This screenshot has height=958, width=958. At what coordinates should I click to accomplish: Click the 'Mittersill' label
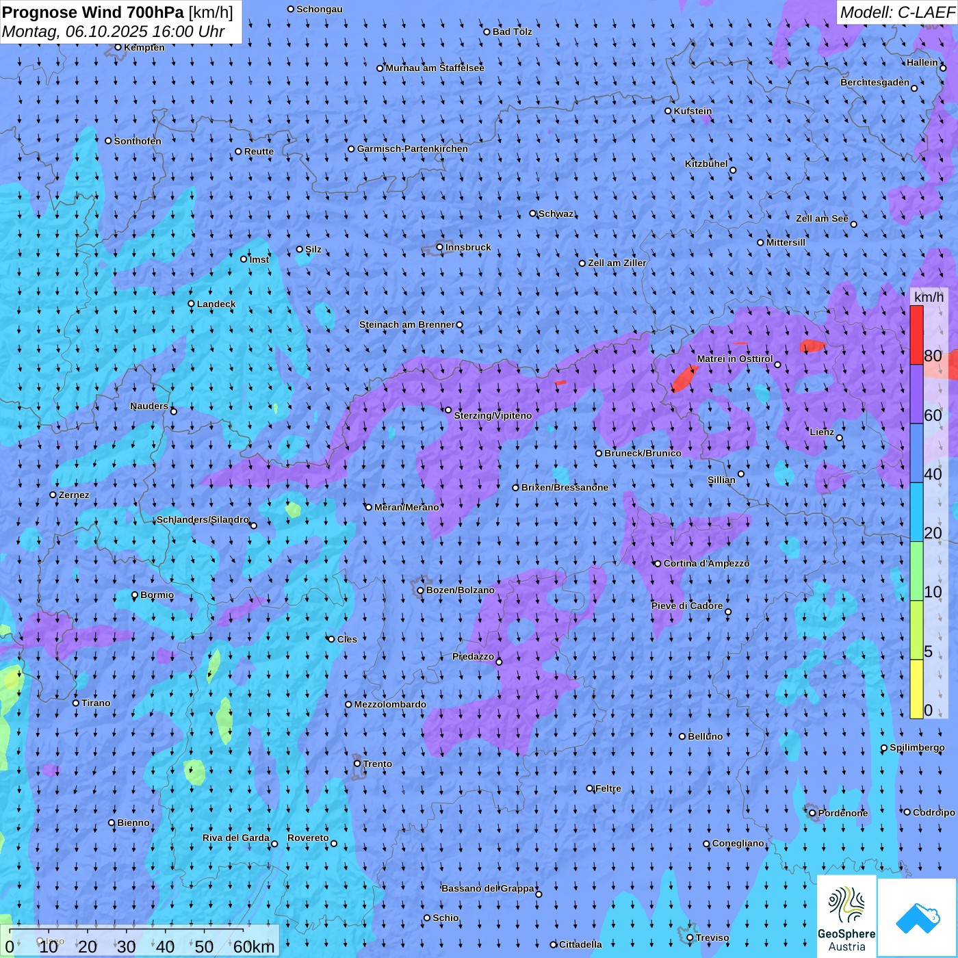[x=786, y=242]
